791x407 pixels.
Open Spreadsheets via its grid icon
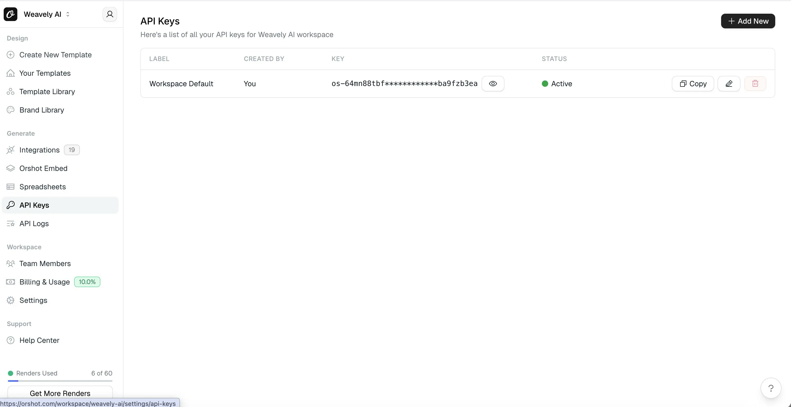(x=11, y=187)
